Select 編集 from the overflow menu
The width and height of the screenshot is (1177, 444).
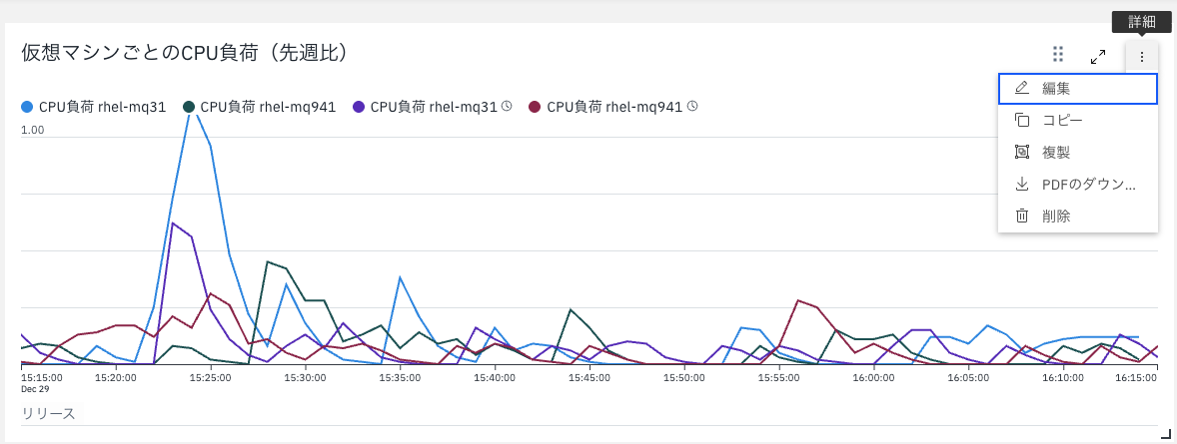click(1078, 88)
